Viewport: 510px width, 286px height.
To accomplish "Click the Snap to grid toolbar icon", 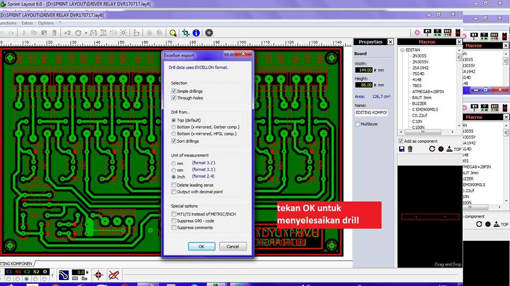I will [124, 33].
